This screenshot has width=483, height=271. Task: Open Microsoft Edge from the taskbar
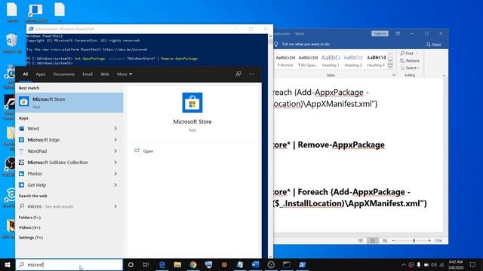162,264
